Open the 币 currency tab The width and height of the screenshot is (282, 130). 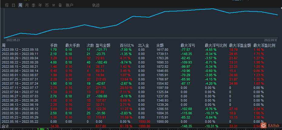47,5
